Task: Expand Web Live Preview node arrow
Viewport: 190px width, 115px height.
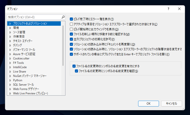Action: (x=10, y=93)
